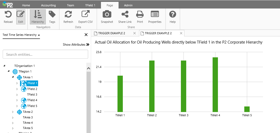Open the Tags navigator

tap(52, 15)
